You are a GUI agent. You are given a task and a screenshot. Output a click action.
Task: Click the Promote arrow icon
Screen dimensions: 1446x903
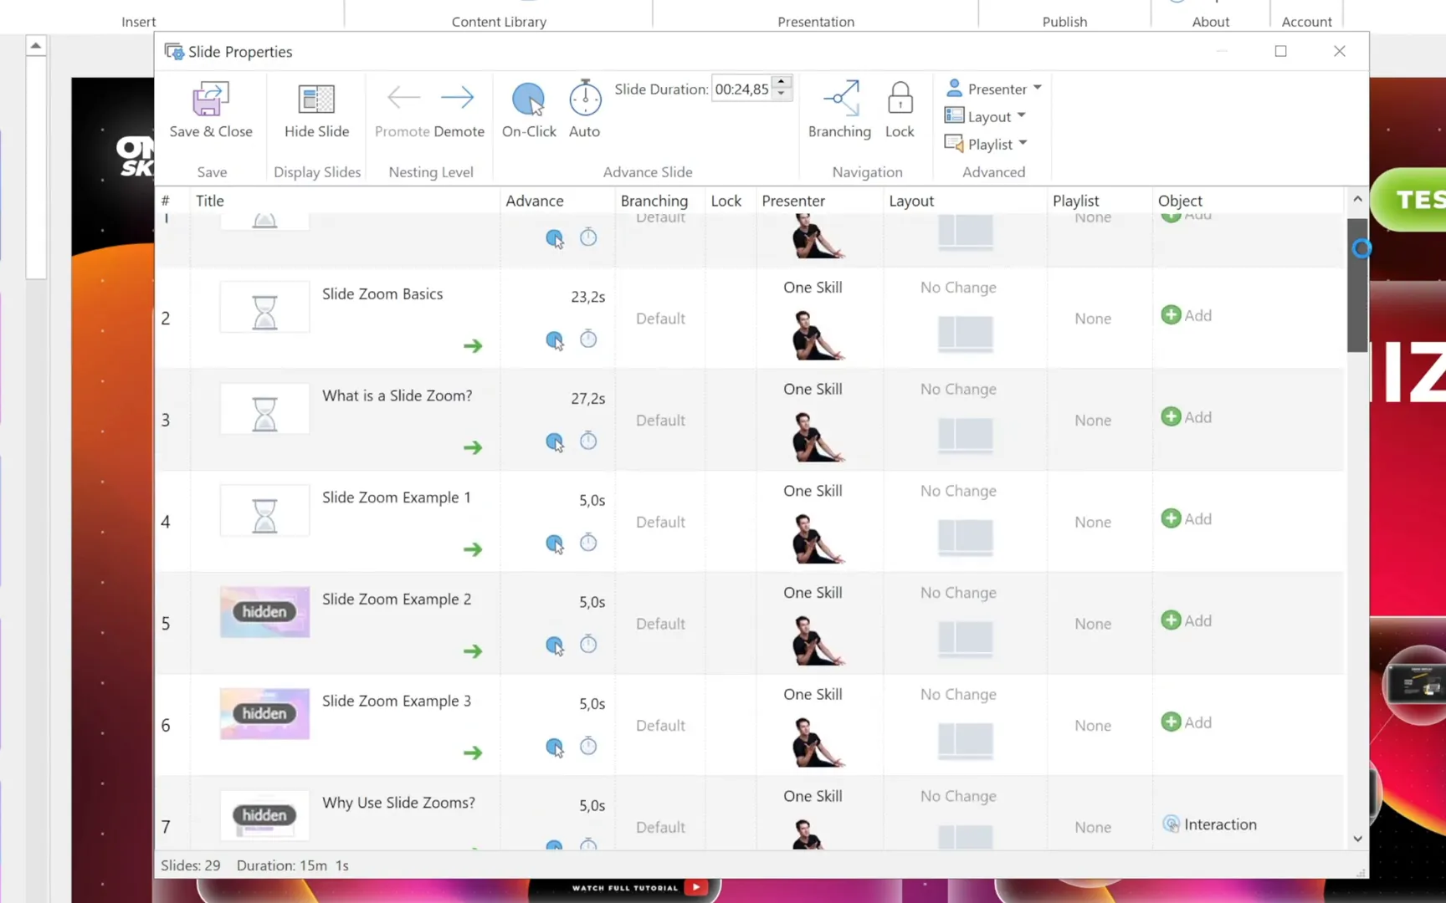pos(403,97)
